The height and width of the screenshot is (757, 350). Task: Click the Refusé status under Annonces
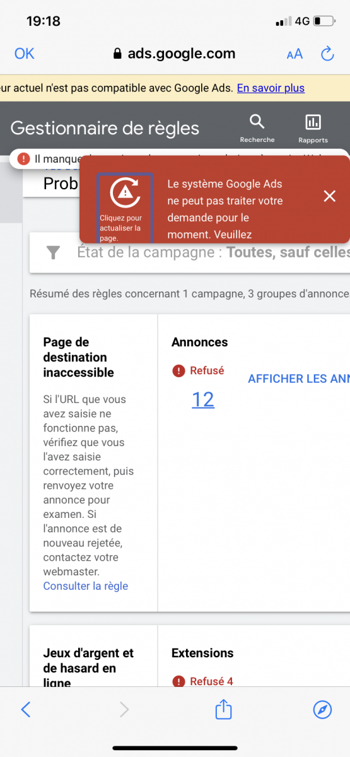click(x=198, y=371)
